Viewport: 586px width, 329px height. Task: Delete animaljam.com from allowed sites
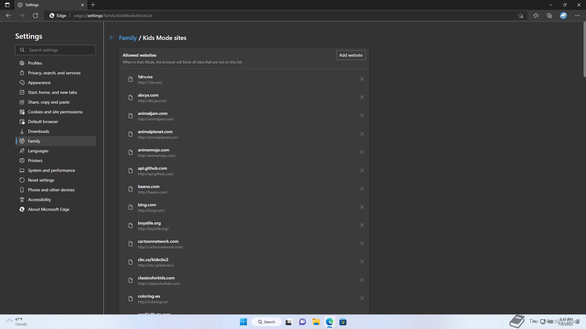coord(362,116)
